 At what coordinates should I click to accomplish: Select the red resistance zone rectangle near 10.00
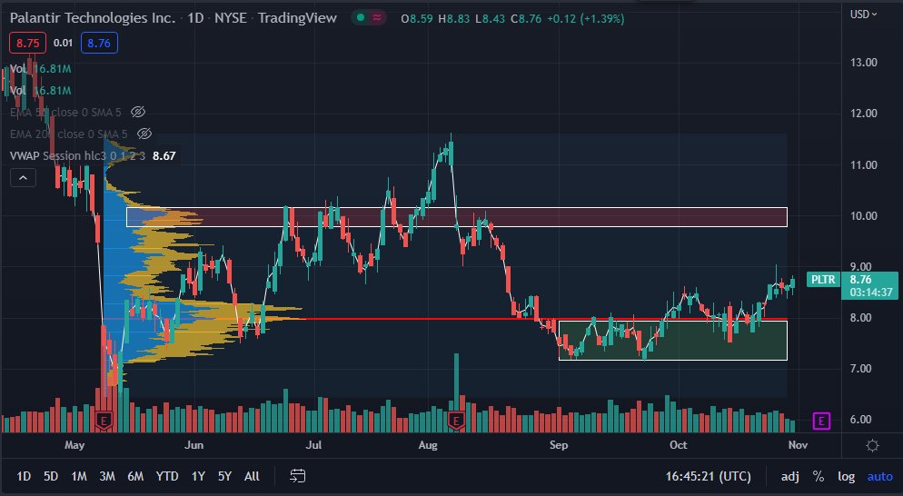point(457,217)
